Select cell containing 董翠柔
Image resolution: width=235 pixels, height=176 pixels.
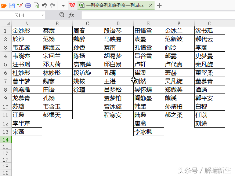tap(210, 73)
